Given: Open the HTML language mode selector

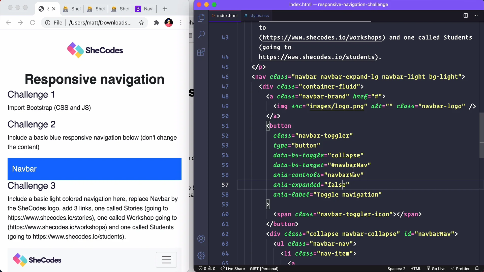Looking at the screenshot, I should [x=416, y=268].
